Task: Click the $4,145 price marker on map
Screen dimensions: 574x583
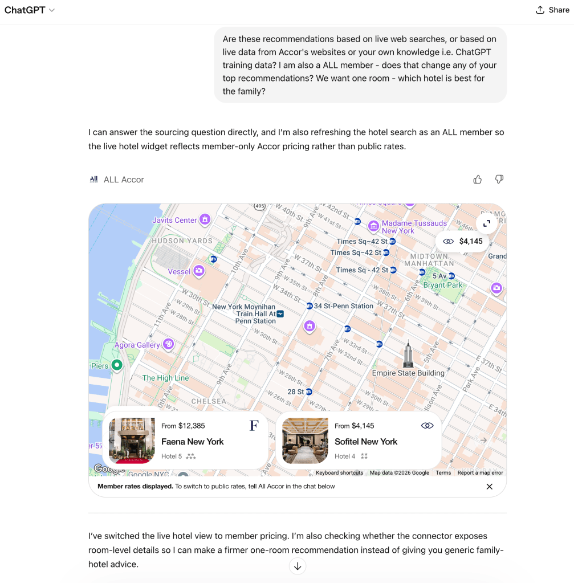Action: pyautogui.click(x=464, y=242)
